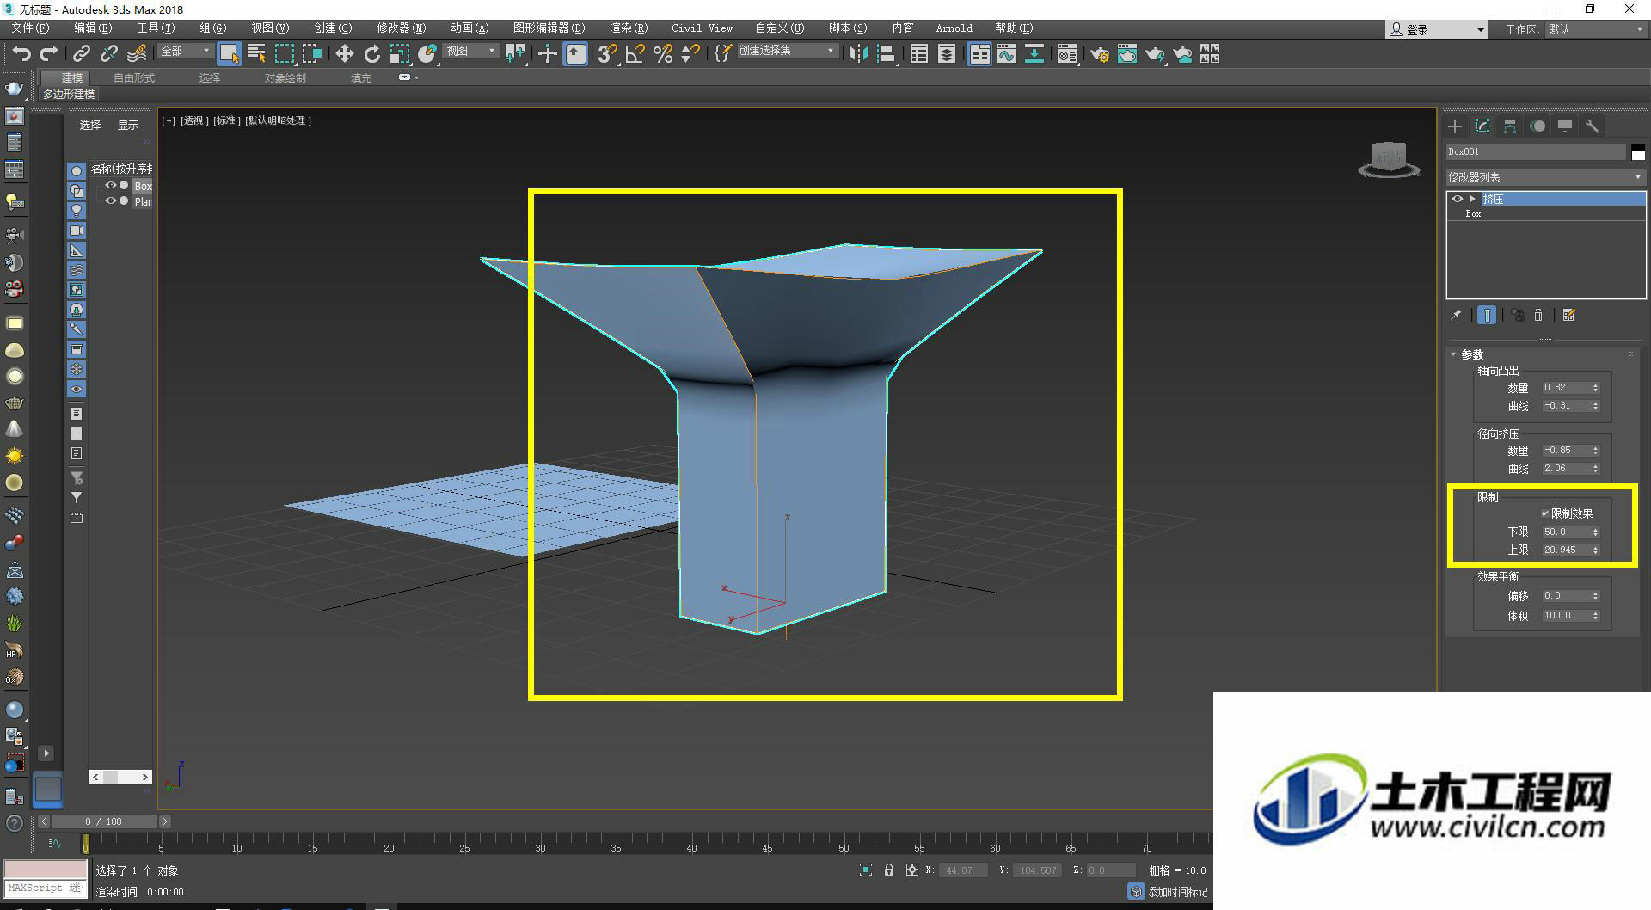Click the 显示 scene explorer menu
Screen dimensions: 1651x910
click(x=128, y=126)
